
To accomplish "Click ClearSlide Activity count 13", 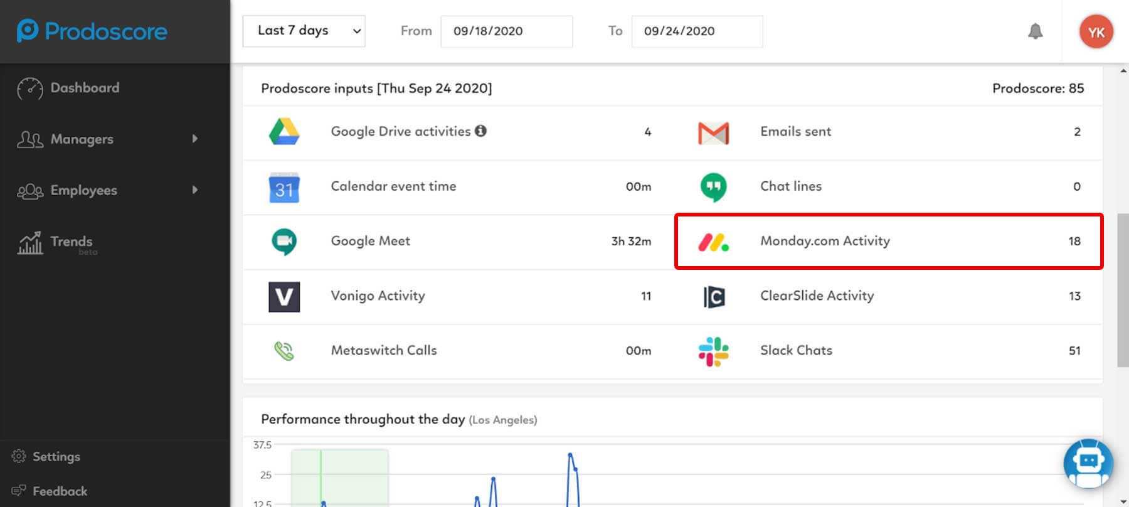I will pos(1074,296).
